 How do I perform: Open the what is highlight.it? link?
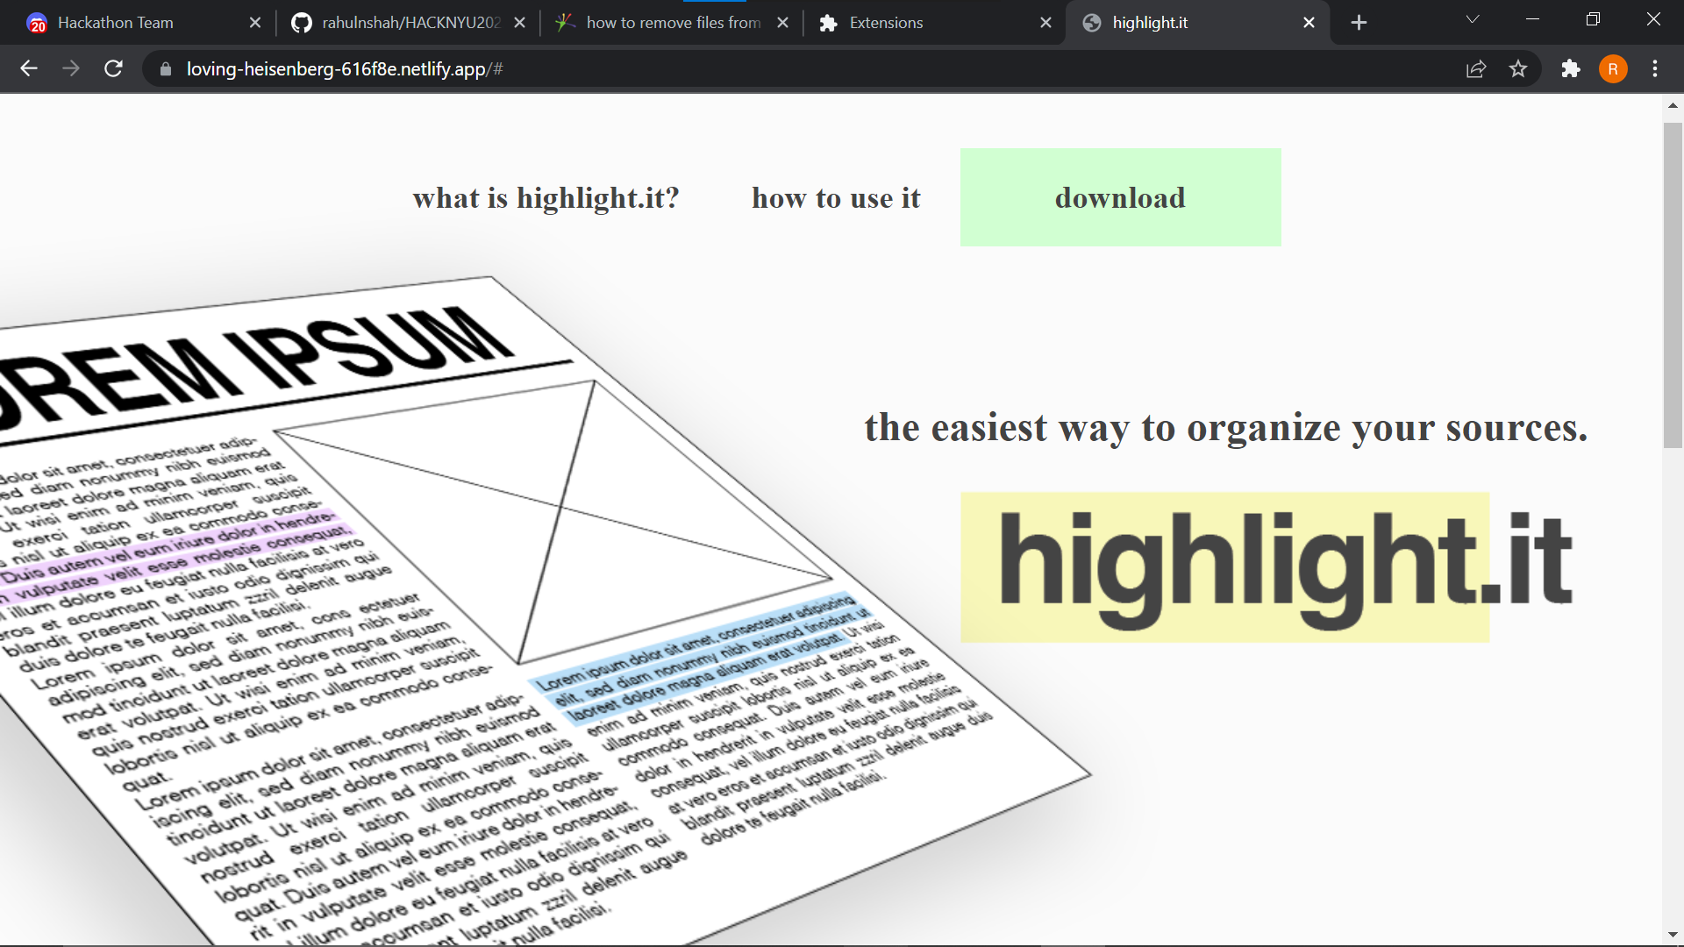[x=546, y=198]
